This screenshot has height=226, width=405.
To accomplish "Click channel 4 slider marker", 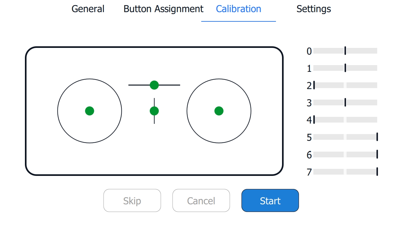I will pos(314,119).
